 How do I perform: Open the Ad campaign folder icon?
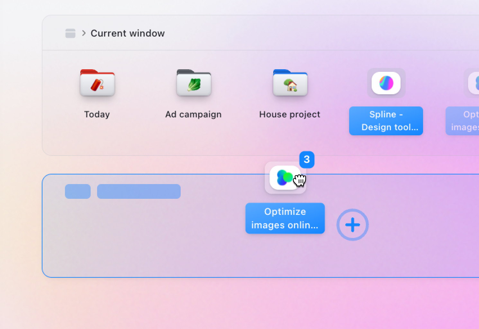(x=194, y=83)
